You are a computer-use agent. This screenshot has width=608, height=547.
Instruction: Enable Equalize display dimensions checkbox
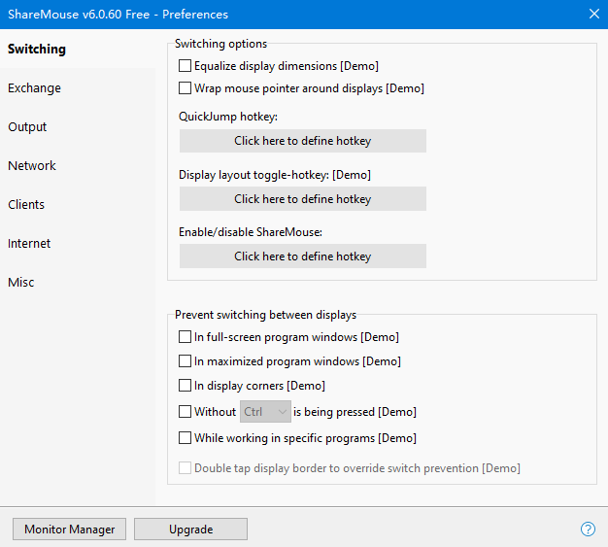point(186,66)
